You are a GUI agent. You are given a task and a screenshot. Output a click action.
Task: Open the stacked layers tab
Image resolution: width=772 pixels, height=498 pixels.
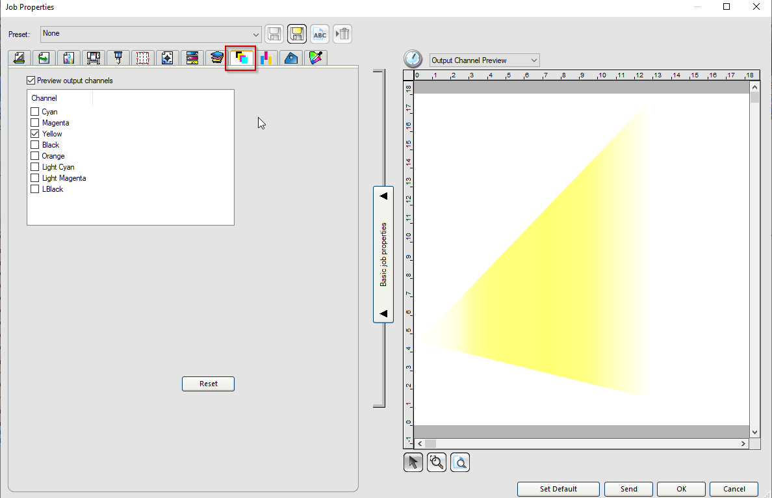(216, 58)
